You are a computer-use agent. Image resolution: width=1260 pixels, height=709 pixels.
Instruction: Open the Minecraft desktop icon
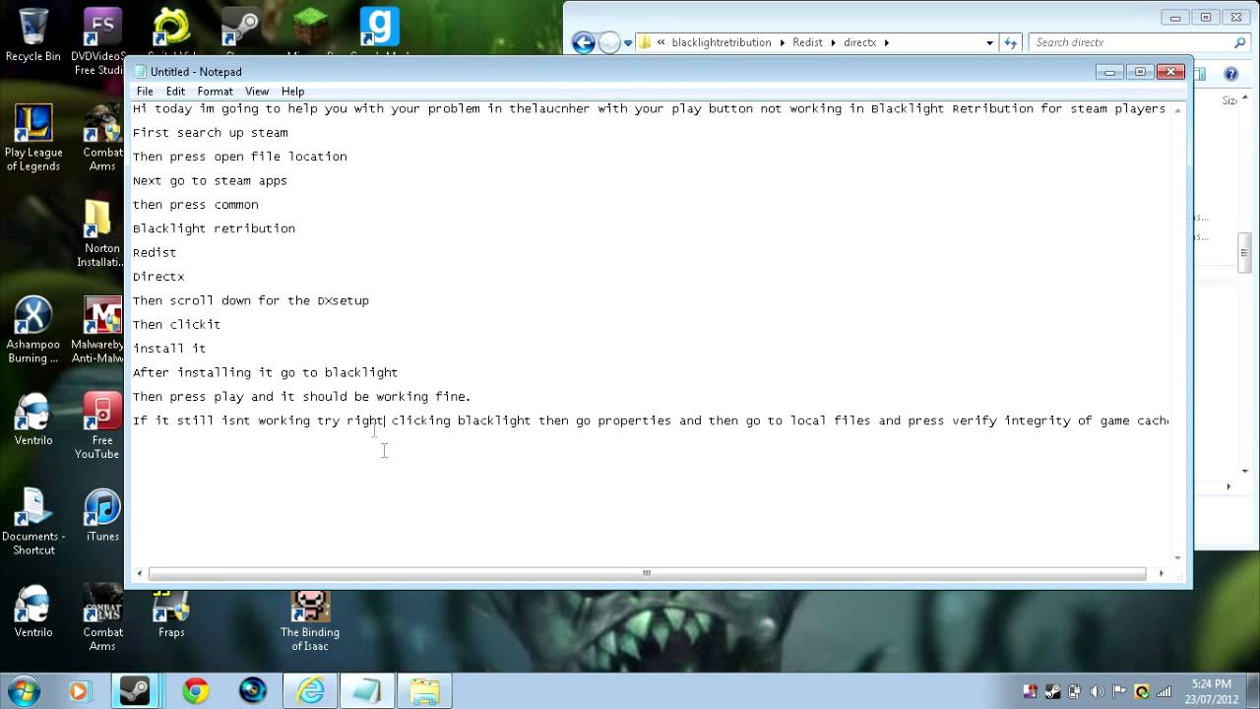(x=309, y=30)
